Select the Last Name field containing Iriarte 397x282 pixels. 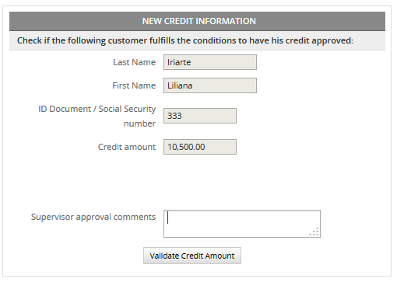tap(210, 62)
